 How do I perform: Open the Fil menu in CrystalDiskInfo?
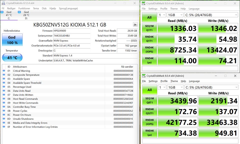point(3,8)
